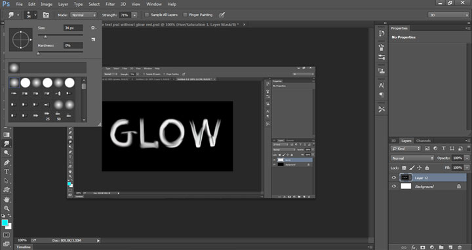Select the Smudge tool in the left toolbar
472x250 pixels.
pyautogui.click(x=7, y=143)
